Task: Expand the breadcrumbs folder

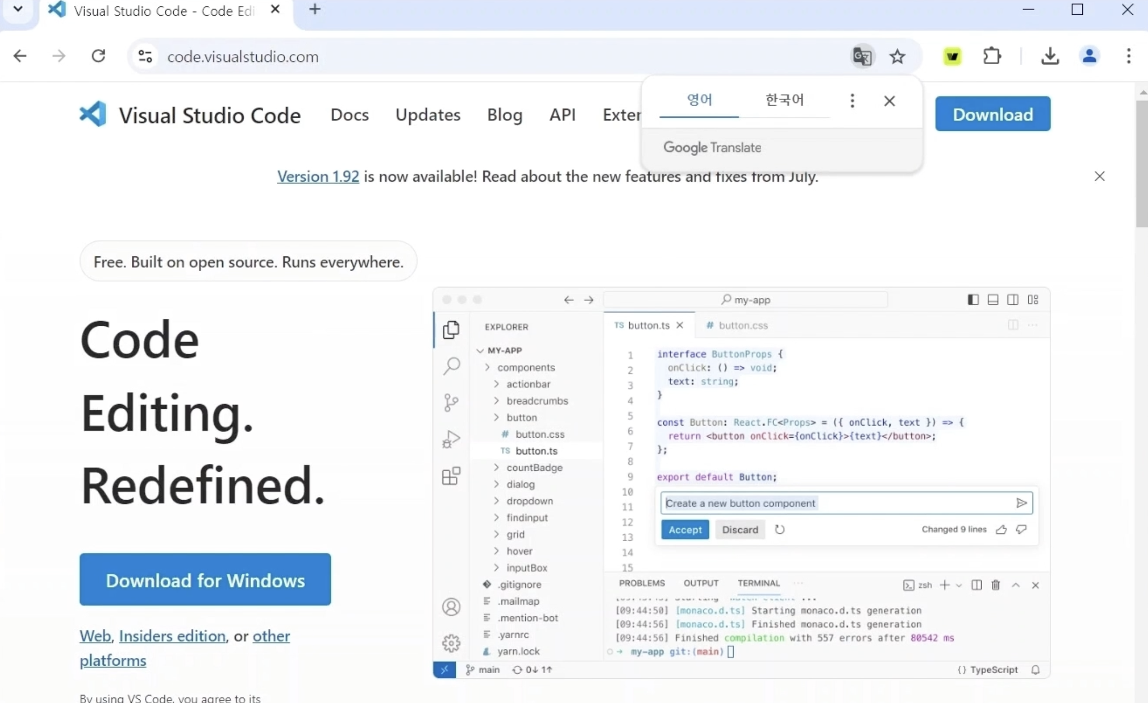Action: (x=496, y=400)
